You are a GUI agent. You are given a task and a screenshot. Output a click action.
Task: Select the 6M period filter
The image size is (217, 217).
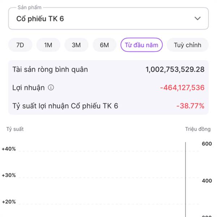[x=104, y=45]
